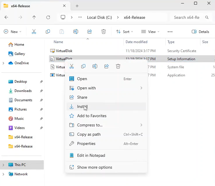Click the Cut icon in the main toolbar

[34, 32]
